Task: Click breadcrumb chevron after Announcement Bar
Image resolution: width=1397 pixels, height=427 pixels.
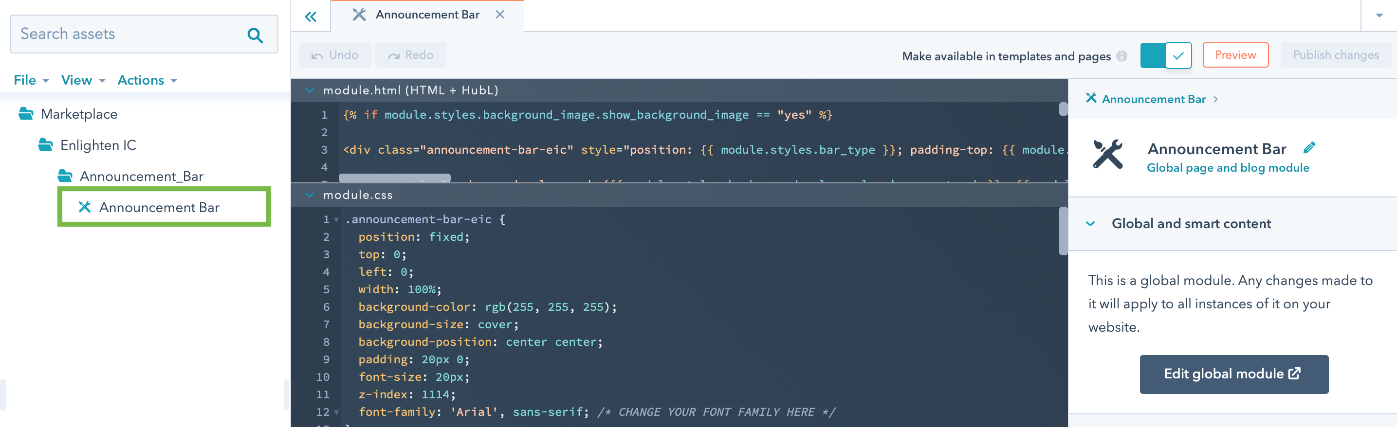Action: [1216, 99]
